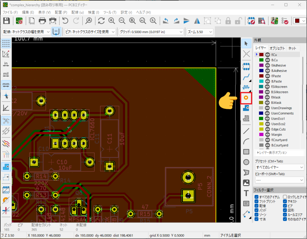Hide the B.Cu layer
The height and width of the screenshot is (239, 307).
pyautogui.click(x=267, y=60)
